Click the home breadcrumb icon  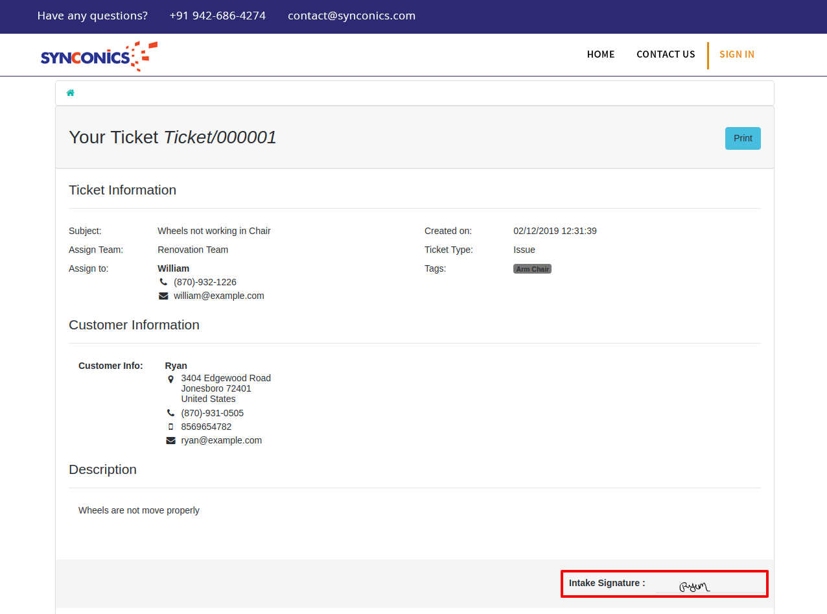coord(71,93)
